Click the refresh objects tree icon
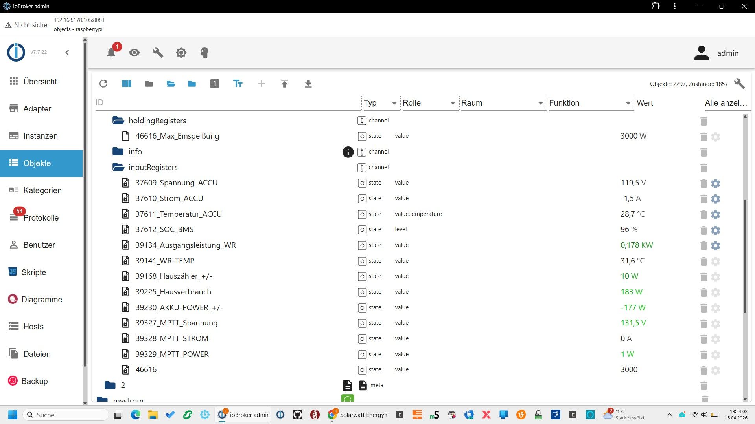The image size is (755, 424). tap(103, 84)
